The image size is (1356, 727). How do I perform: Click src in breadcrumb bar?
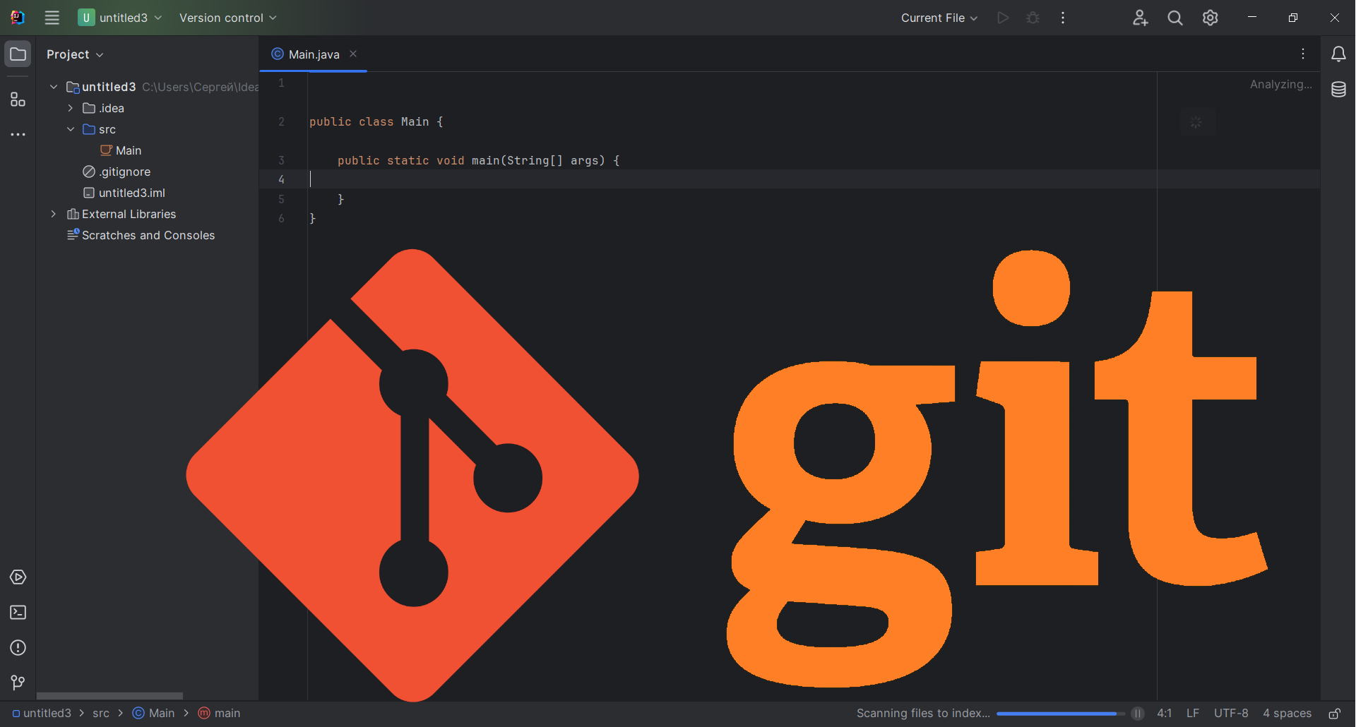pos(101,714)
